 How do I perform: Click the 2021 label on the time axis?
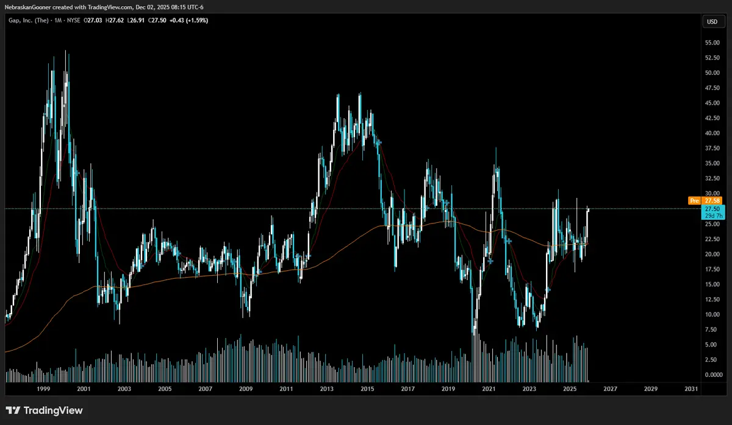489,388
